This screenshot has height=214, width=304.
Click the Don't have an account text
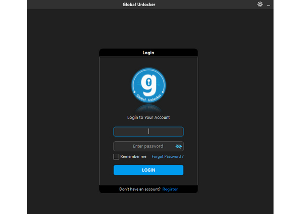[x=140, y=189]
